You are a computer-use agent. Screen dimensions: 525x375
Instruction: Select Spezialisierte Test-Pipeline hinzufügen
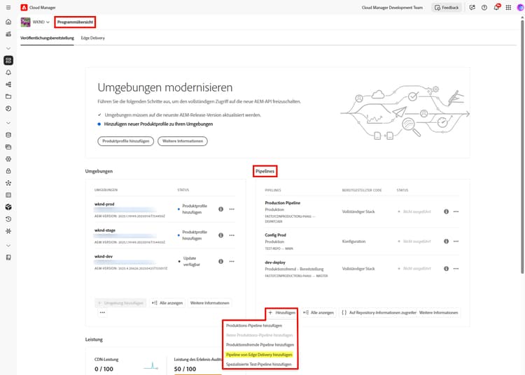coord(259,365)
